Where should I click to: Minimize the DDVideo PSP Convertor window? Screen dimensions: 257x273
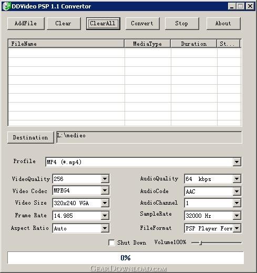pos(232,6)
